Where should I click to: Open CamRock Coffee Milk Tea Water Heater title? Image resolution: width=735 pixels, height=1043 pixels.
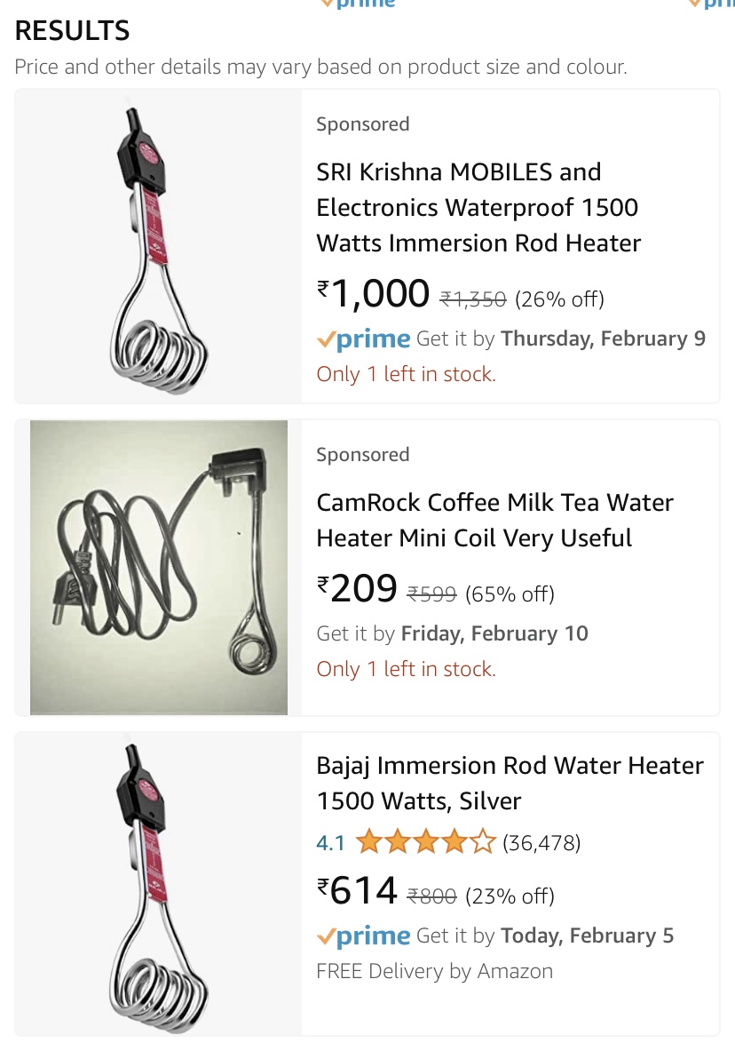[494, 521]
